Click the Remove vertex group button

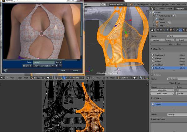click(x=168, y=40)
